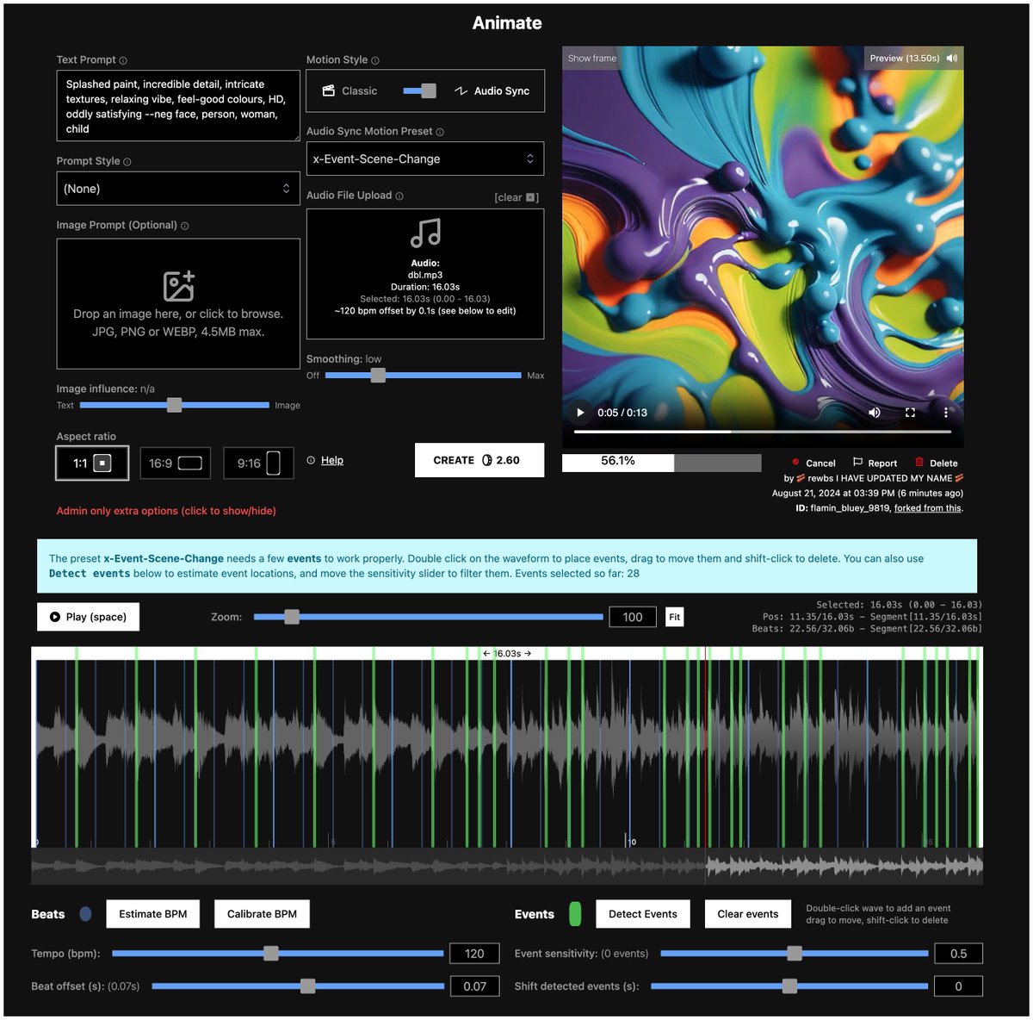Click the Classic clapperboard icon
The image size is (1033, 1020).
pos(328,90)
